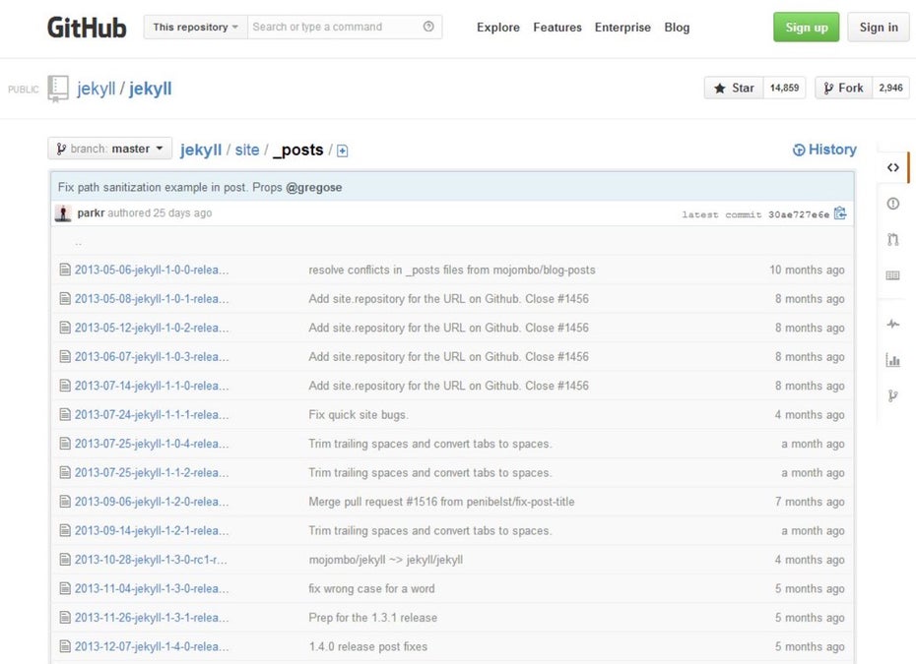916x664 pixels.
Task: Open commit 'resolve conflicts in _posts files' message
Action: click(451, 270)
